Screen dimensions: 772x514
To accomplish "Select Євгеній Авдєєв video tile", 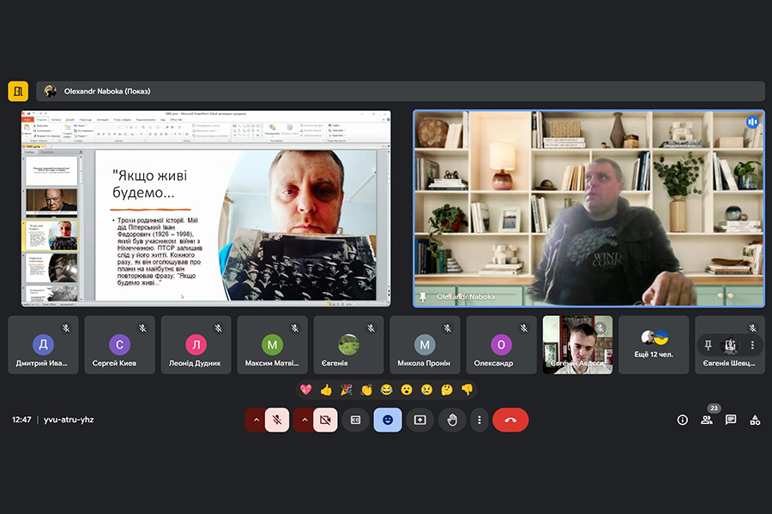I will pos(577,344).
